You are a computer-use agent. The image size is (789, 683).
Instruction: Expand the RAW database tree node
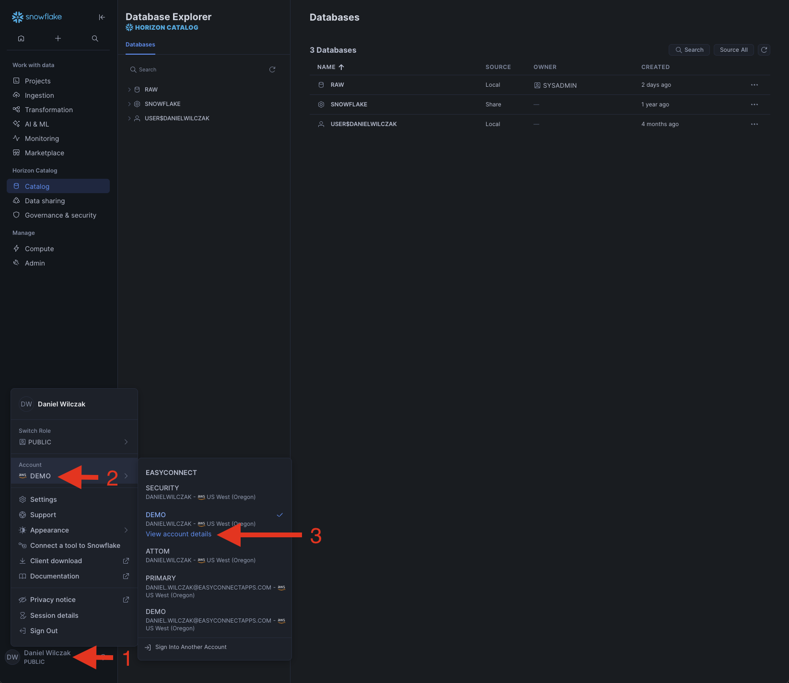click(x=129, y=90)
